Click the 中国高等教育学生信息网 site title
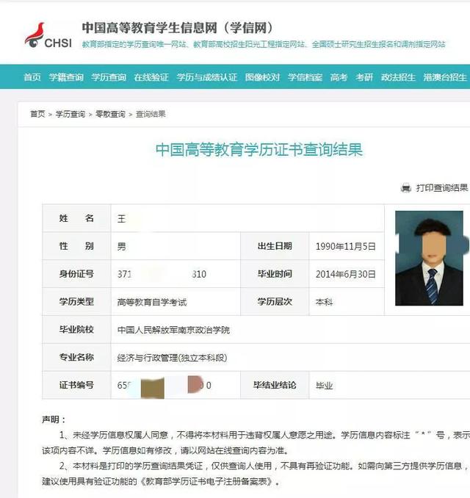Image resolution: width=470 pixels, height=498 pixels. pyautogui.click(x=177, y=28)
